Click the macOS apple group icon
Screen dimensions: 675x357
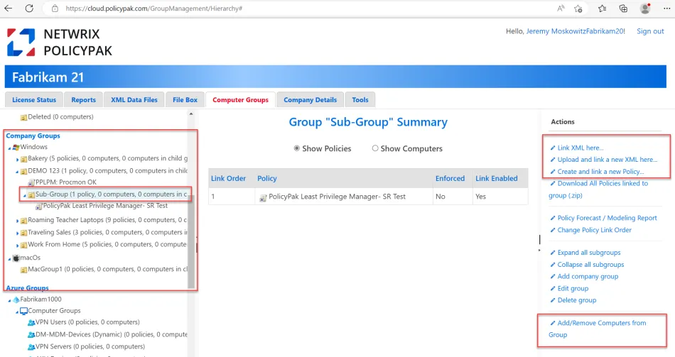[16, 257]
